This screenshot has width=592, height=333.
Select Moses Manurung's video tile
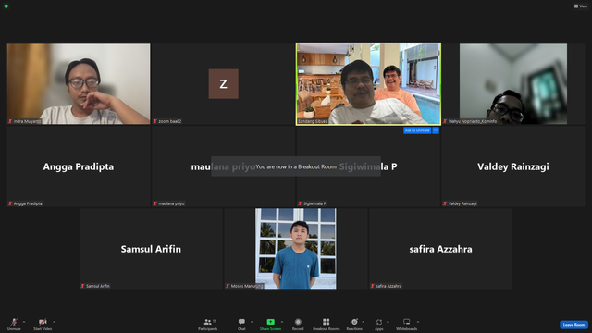click(296, 249)
